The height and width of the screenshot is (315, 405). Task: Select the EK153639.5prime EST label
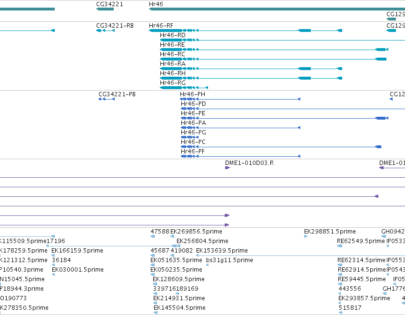click(222, 251)
